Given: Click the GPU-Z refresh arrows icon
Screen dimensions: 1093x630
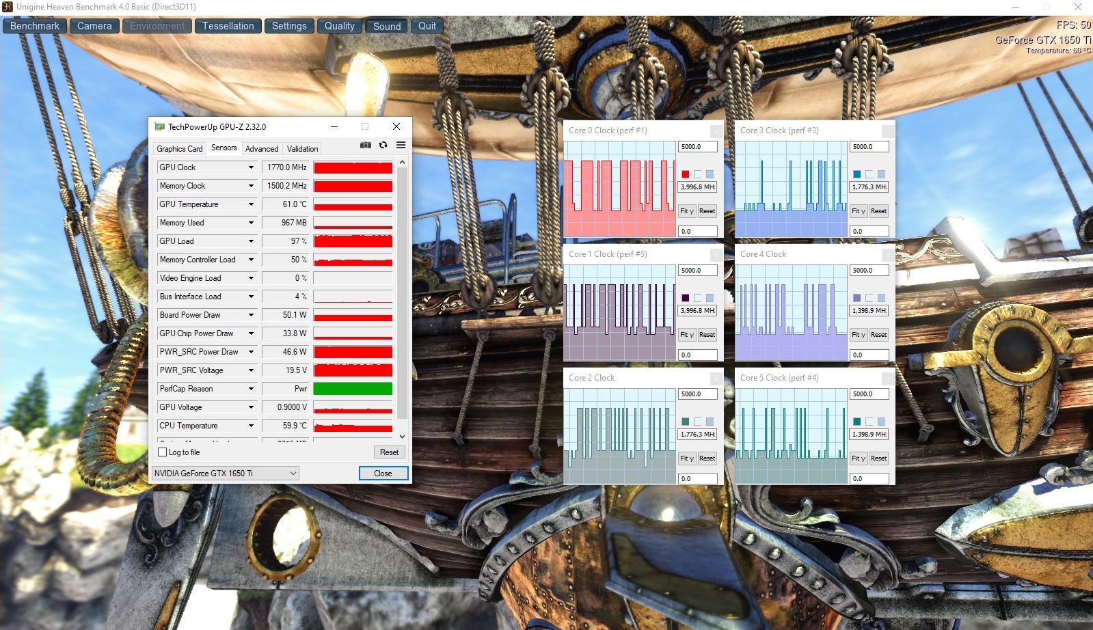Looking at the screenshot, I should click(x=383, y=145).
